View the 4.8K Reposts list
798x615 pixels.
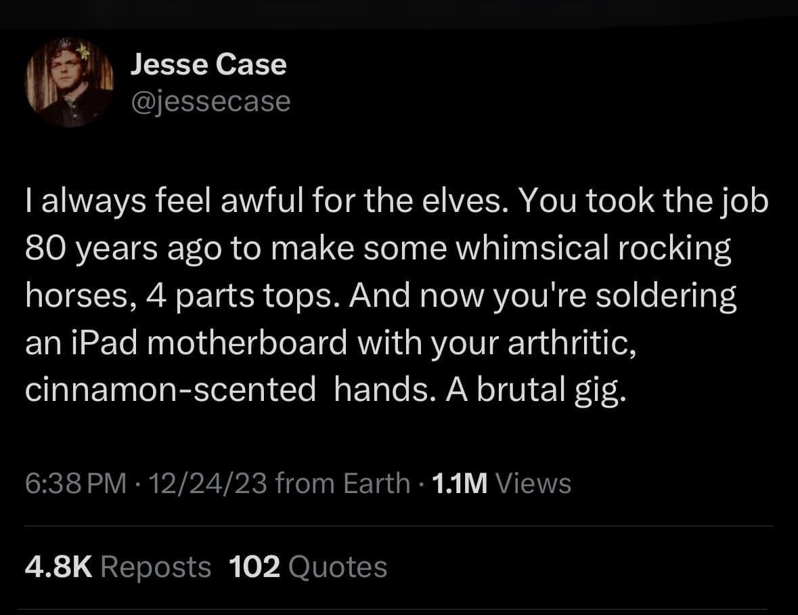(x=116, y=566)
